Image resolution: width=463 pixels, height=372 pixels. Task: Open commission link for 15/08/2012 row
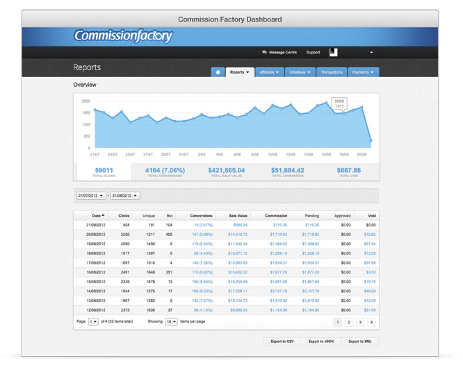click(279, 282)
